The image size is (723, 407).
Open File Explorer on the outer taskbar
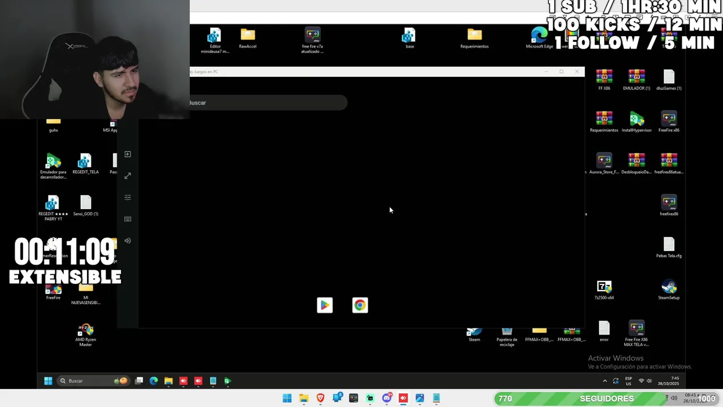(304, 399)
